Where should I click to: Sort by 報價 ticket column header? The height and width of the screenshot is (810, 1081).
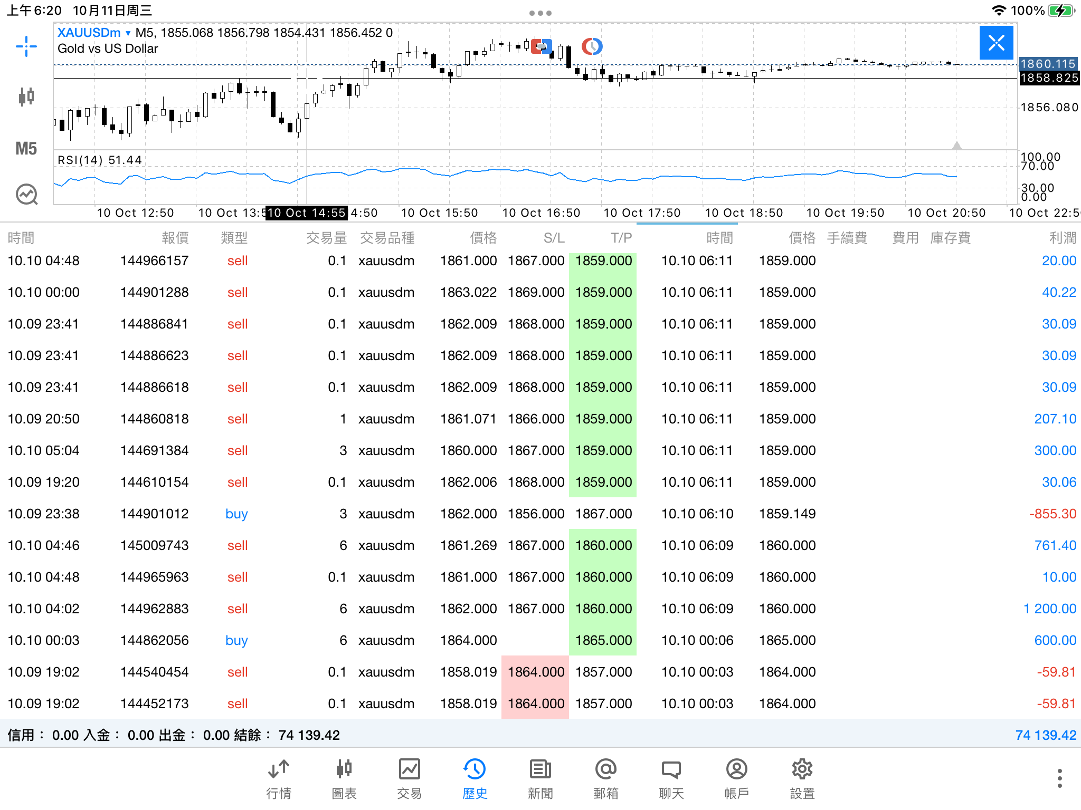[175, 238]
